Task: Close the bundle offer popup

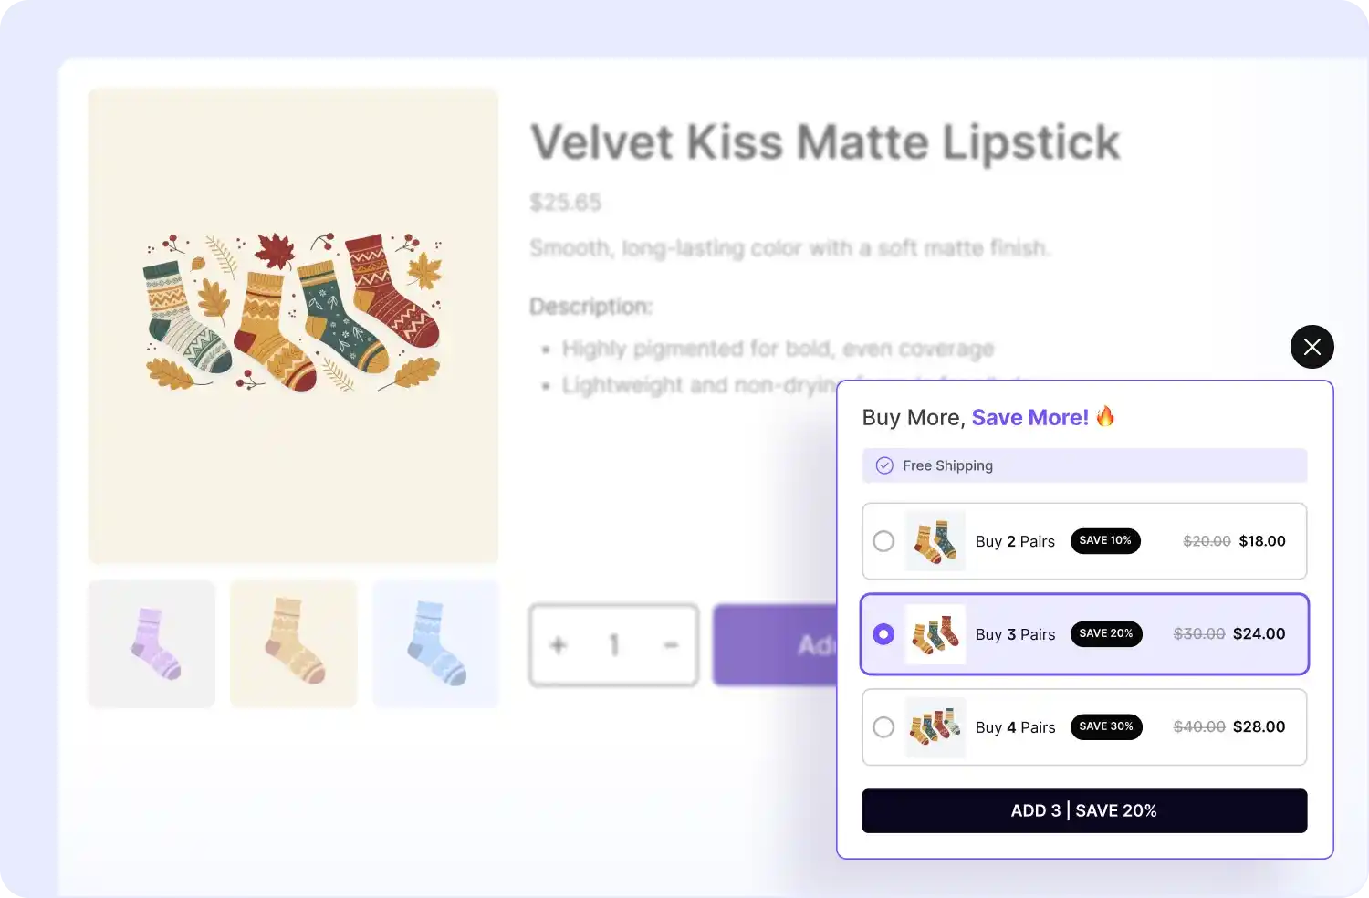Action: 1312,347
